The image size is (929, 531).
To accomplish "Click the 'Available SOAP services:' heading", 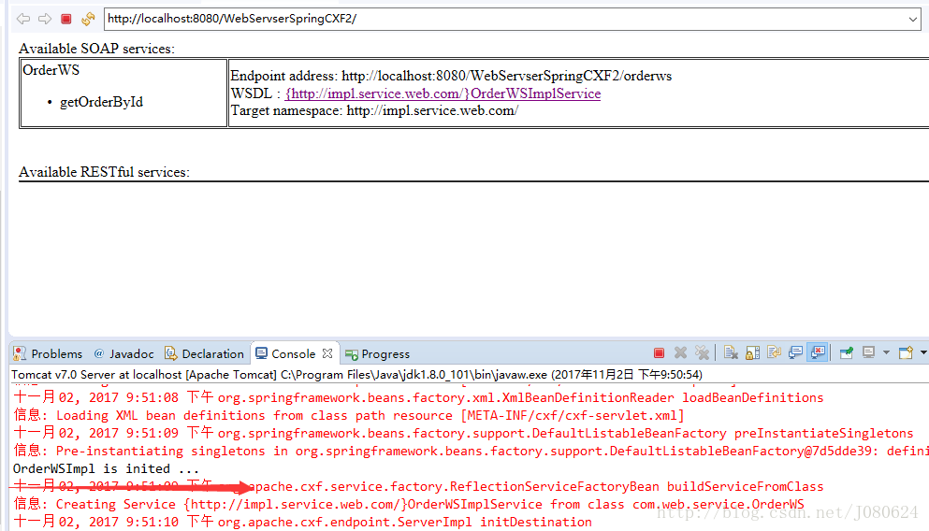I will (96, 49).
